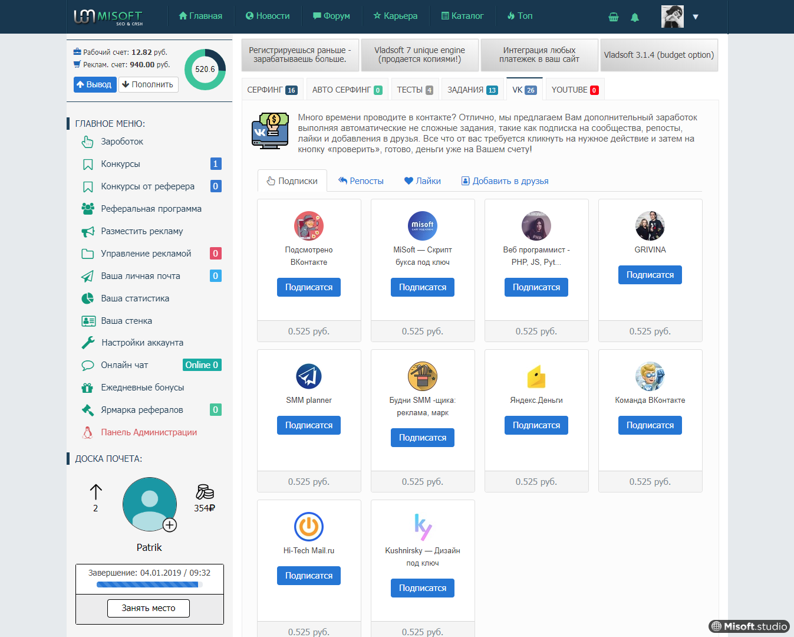Select the Репосты sub-tab
Image resolution: width=794 pixels, height=637 pixels.
coord(361,181)
